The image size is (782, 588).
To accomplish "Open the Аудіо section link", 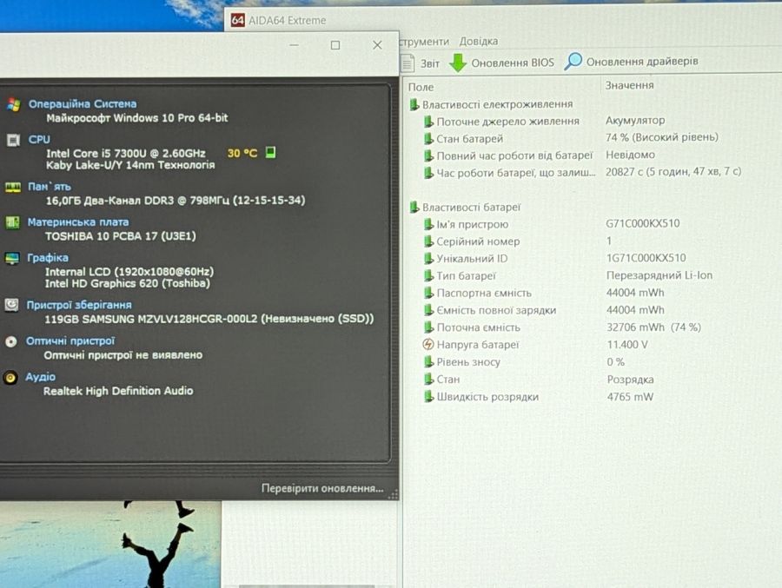I will (40, 377).
